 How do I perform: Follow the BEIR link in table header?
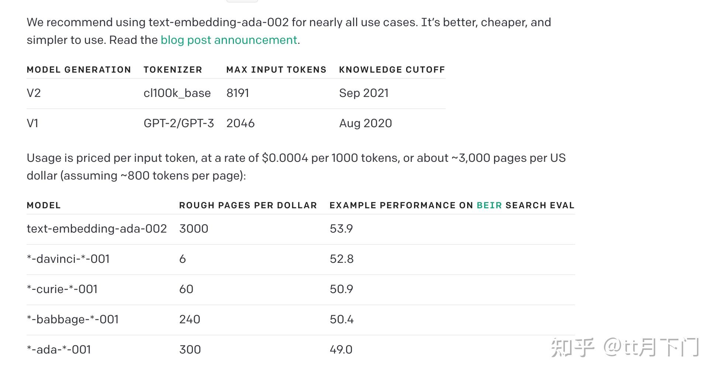coord(489,205)
